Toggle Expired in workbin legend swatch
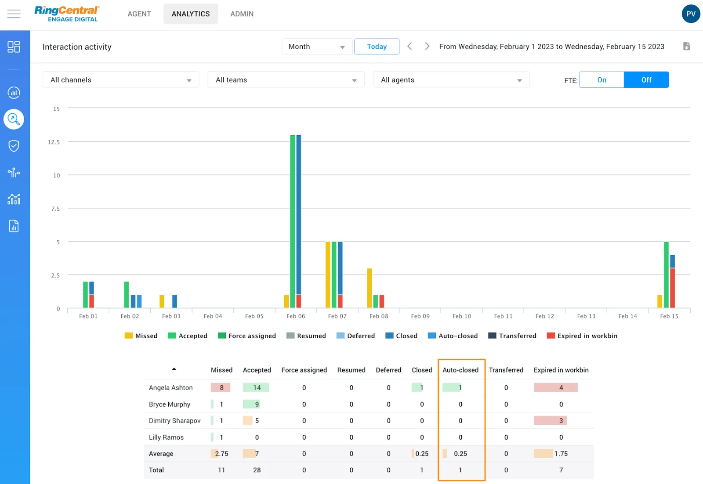The image size is (703, 484). [551, 336]
